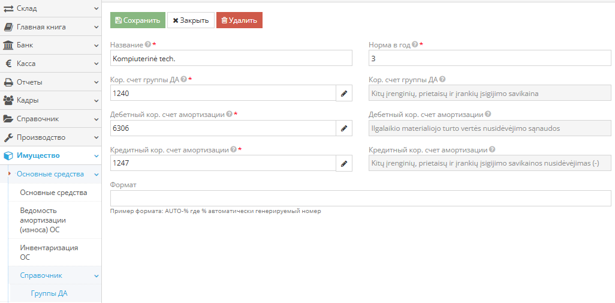Open the Склад menu
The height and width of the screenshot is (303, 615).
[50, 8]
